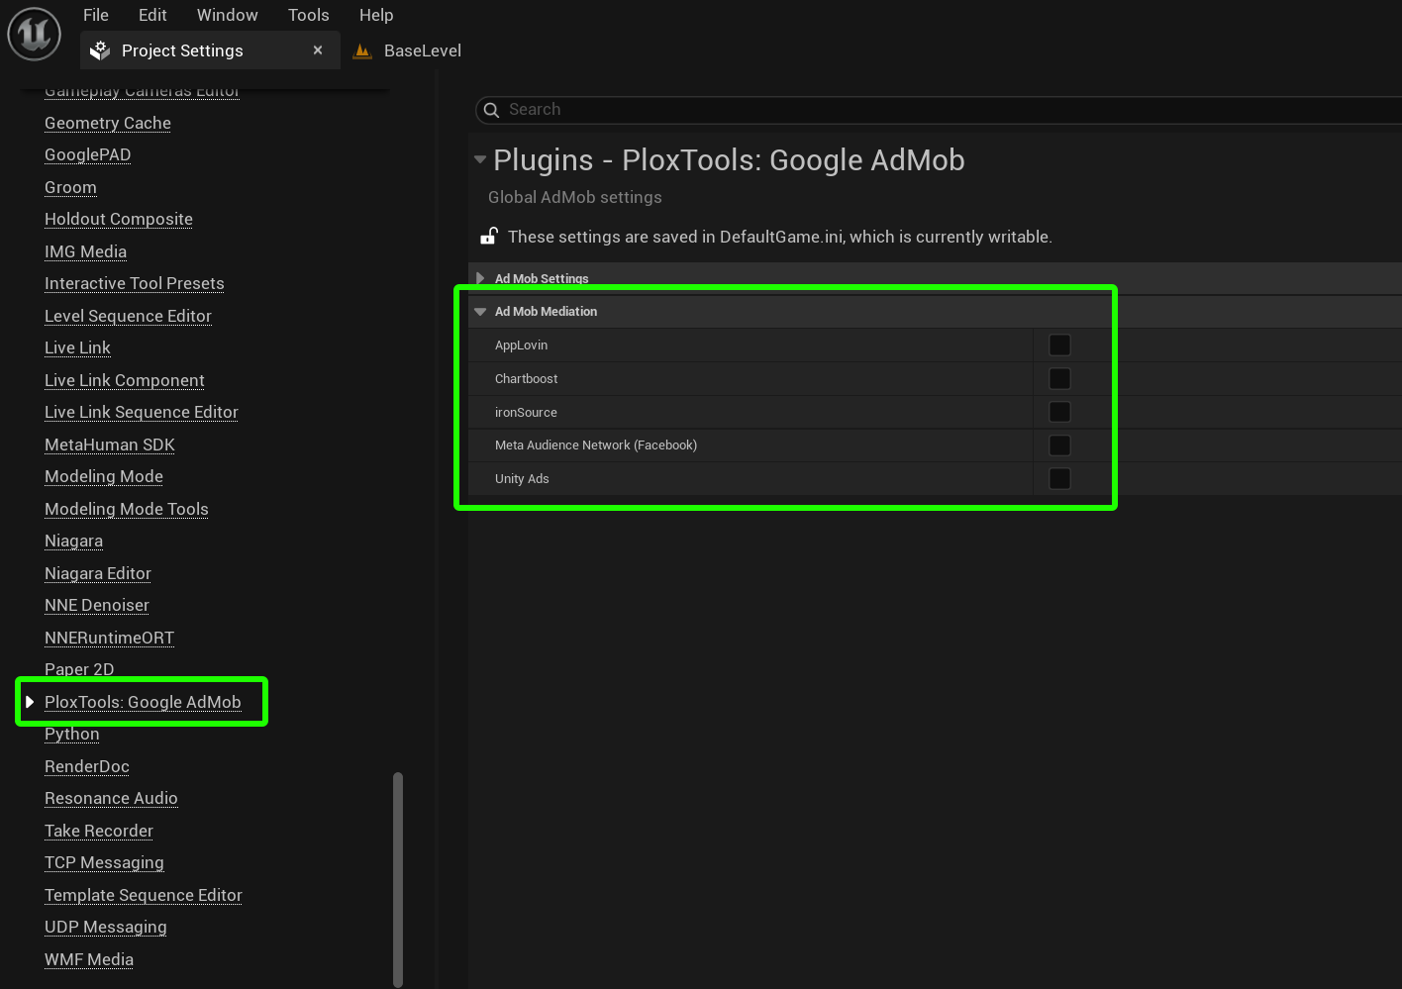Enable the Unity Ads checkbox
Image resolution: width=1402 pixels, height=989 pixels.
pyautogui.click(x=1059, y=479)
